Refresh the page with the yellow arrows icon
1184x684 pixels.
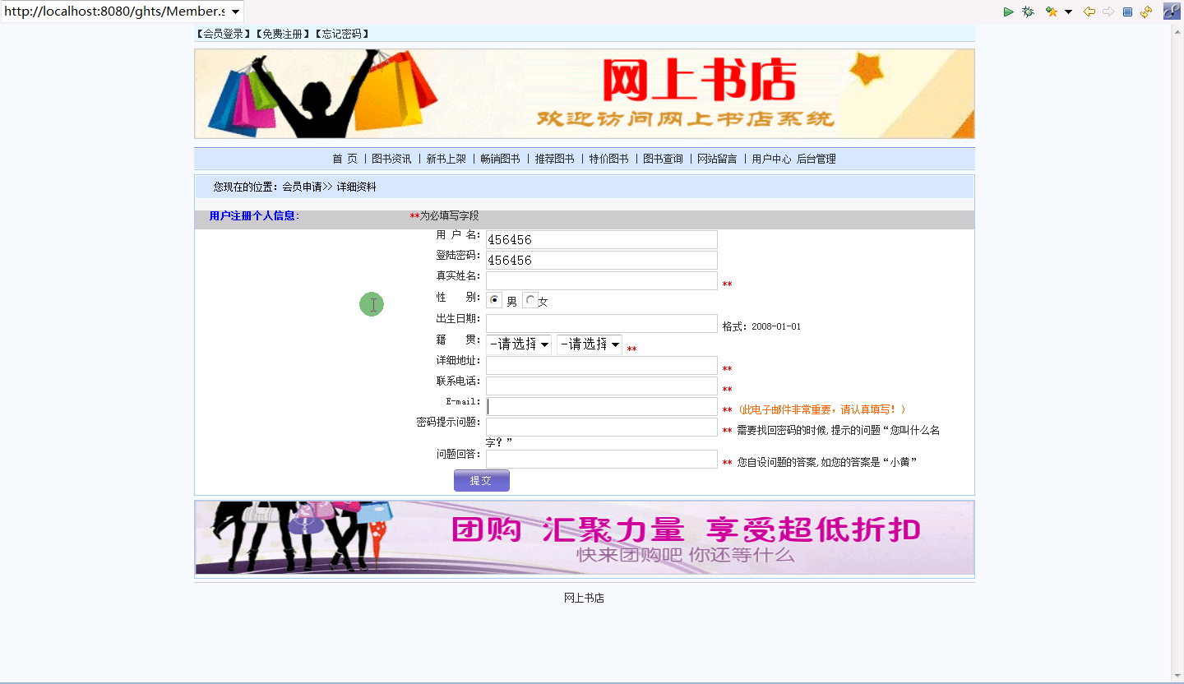click(1146, 12)
